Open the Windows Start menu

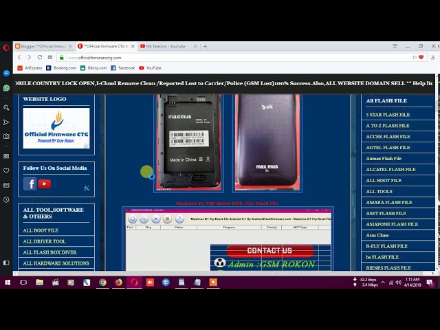tap(8, 283)
